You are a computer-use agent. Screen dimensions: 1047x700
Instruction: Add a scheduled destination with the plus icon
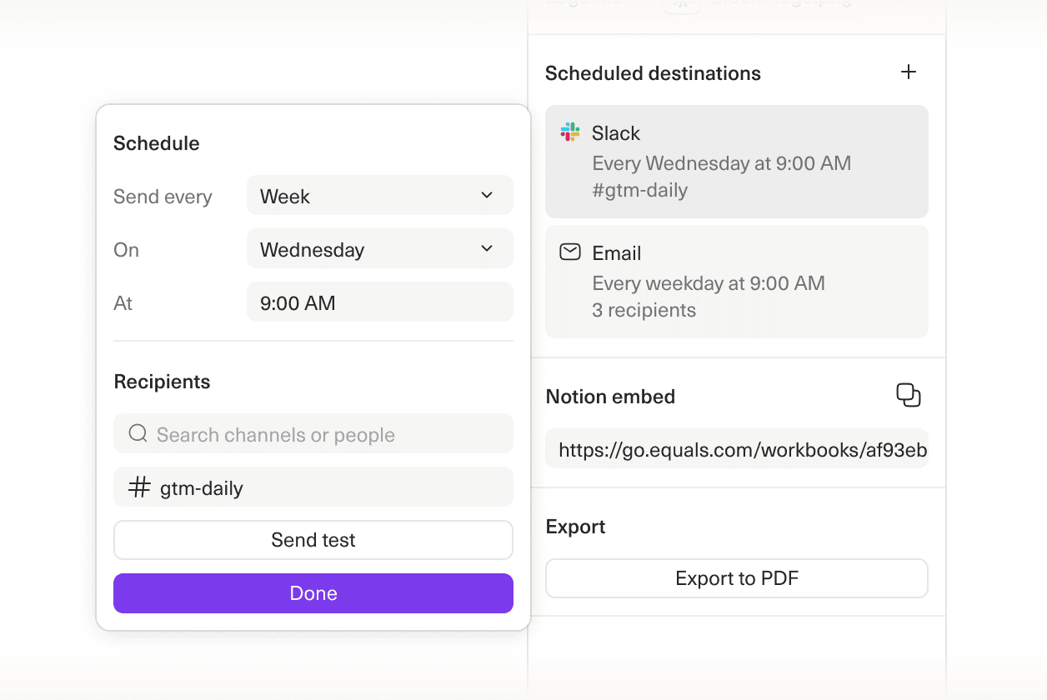coord(908,72)
